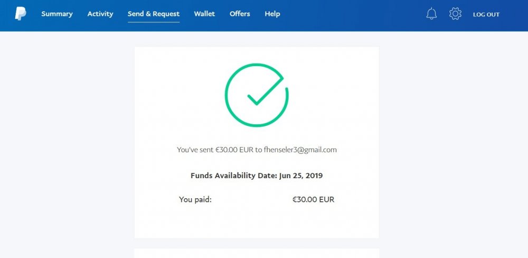Screen dimensions: 528x258
Task: Open the notifications bell
Action: point(431,14)
